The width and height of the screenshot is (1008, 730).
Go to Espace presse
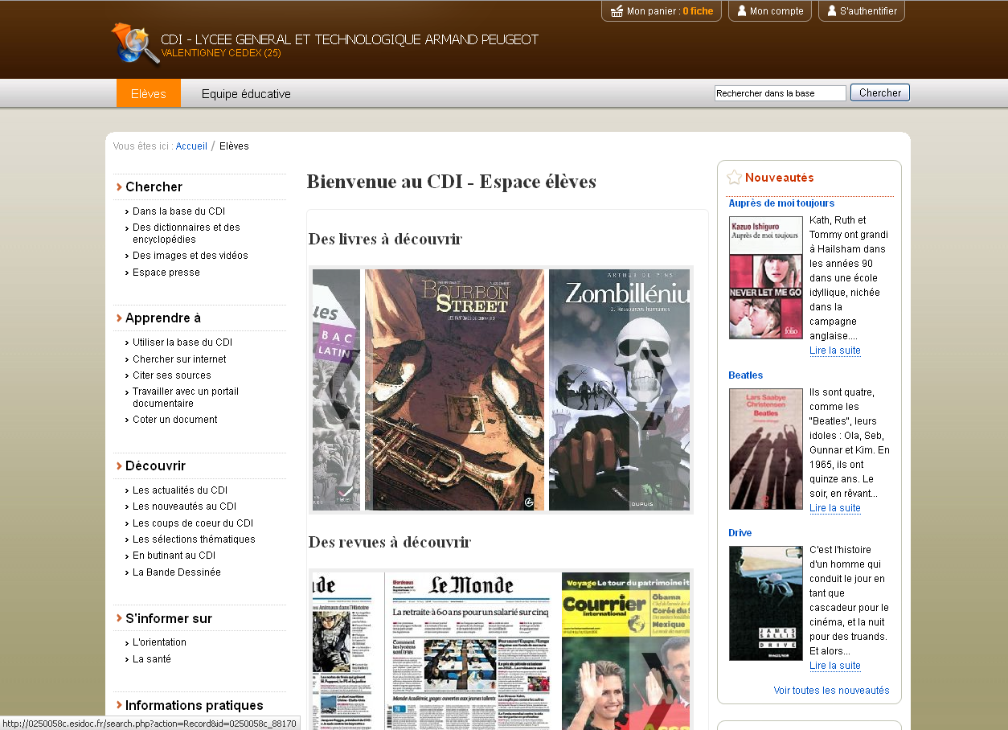click(x=166, y=273)
